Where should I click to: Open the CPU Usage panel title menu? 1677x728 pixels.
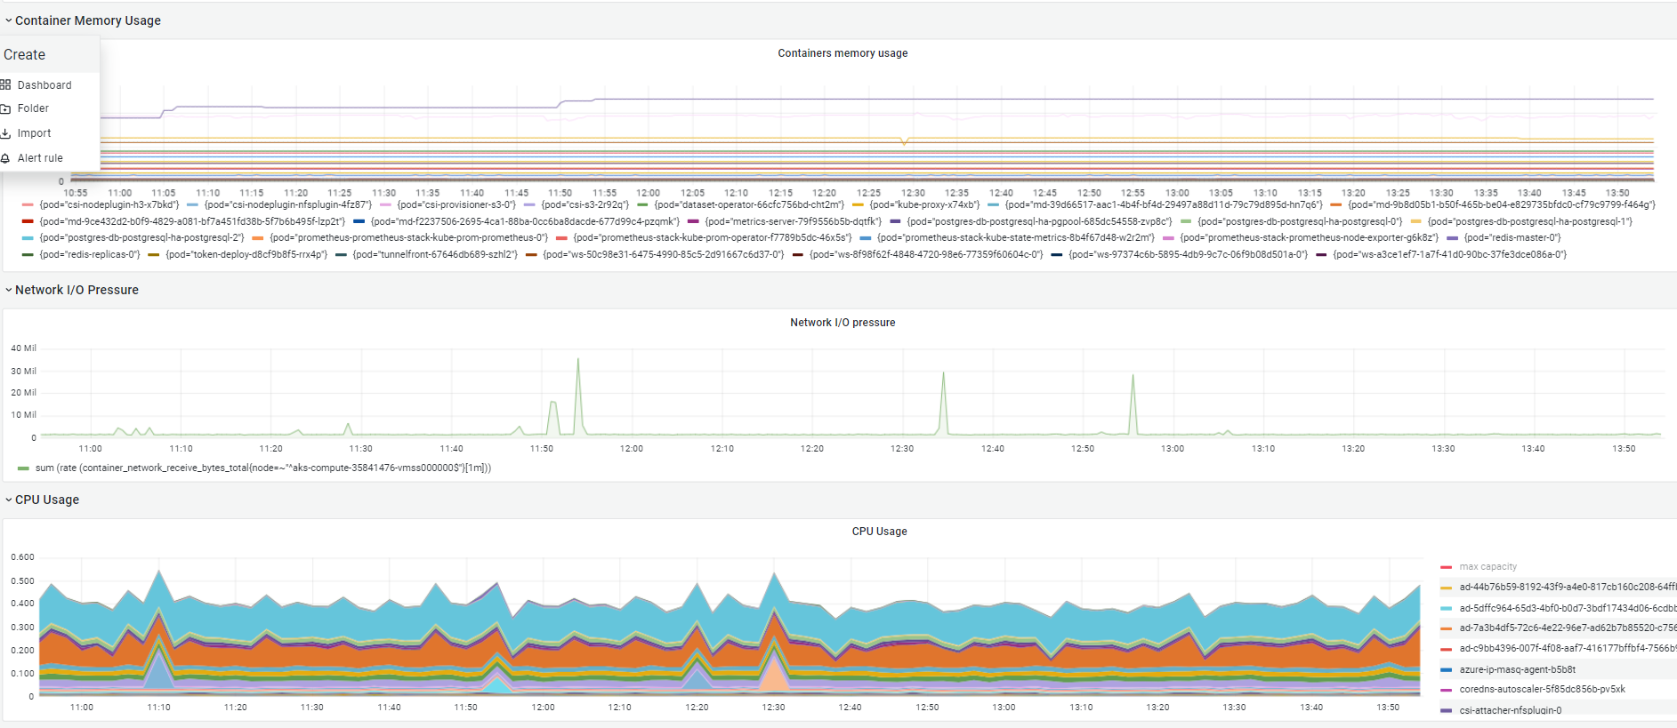[879, 532]
